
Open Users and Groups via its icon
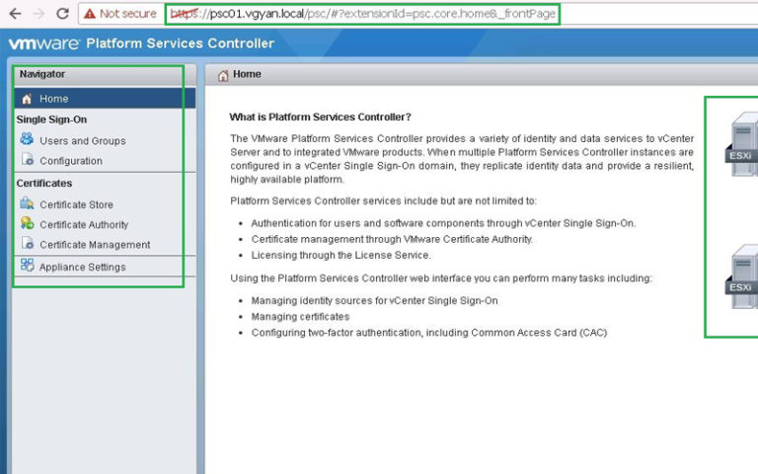tap(27, 140)
